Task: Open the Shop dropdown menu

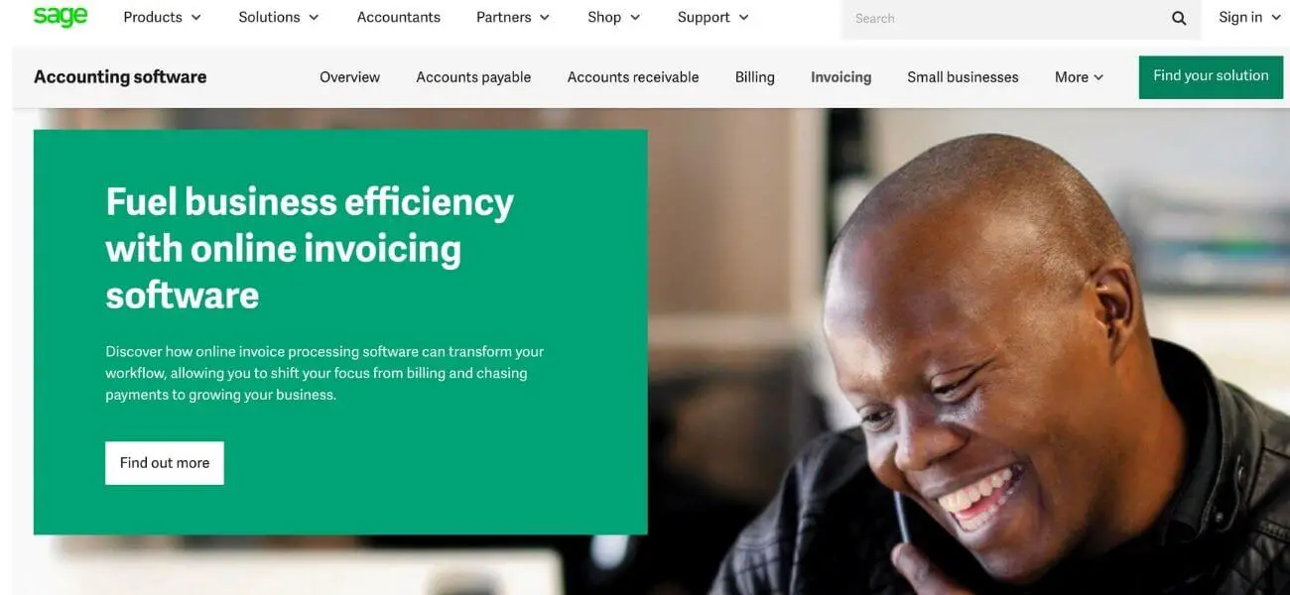Action: [x=613, y=17]
